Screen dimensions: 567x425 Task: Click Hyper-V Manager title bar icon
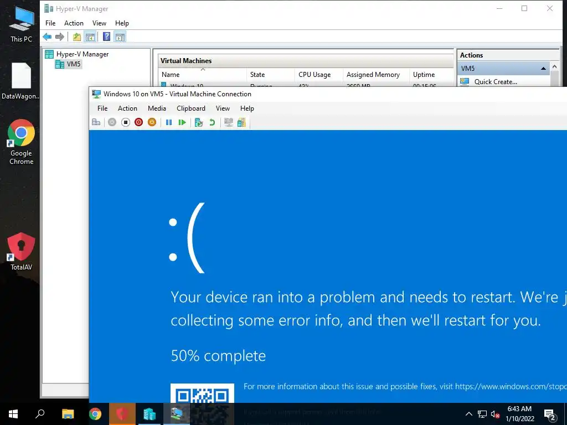coord(49,8)
